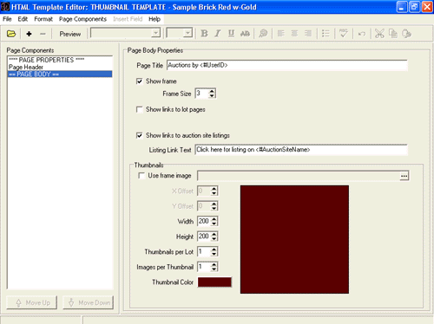Open the Edit menu
The width and height of the screenshot is (434, 324).
23,19
